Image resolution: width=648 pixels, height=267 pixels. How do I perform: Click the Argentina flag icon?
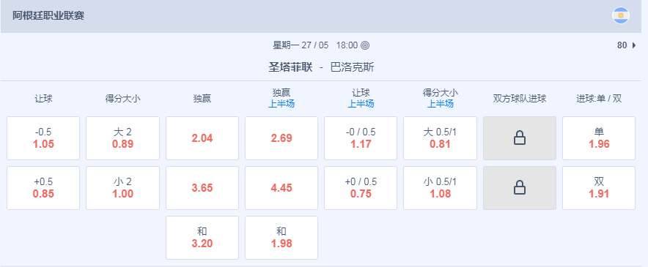pyautogui.click(x=620, y=15)
